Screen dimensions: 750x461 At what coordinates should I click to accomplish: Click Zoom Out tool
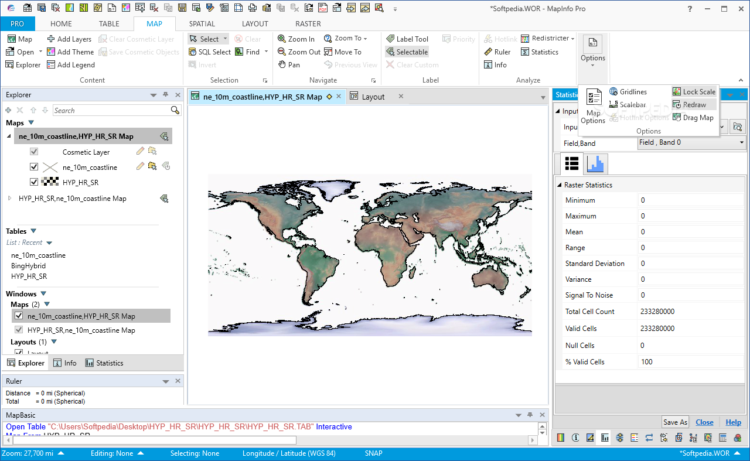pos(299,52)
